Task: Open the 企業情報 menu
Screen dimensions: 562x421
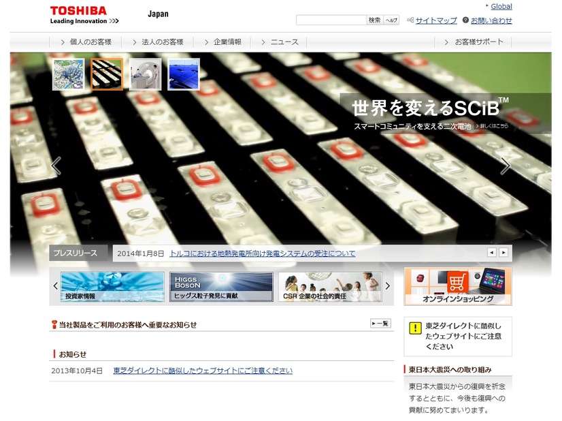Action: [222, 42]
